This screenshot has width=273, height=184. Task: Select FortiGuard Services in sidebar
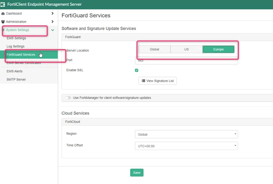pos(29,54)
